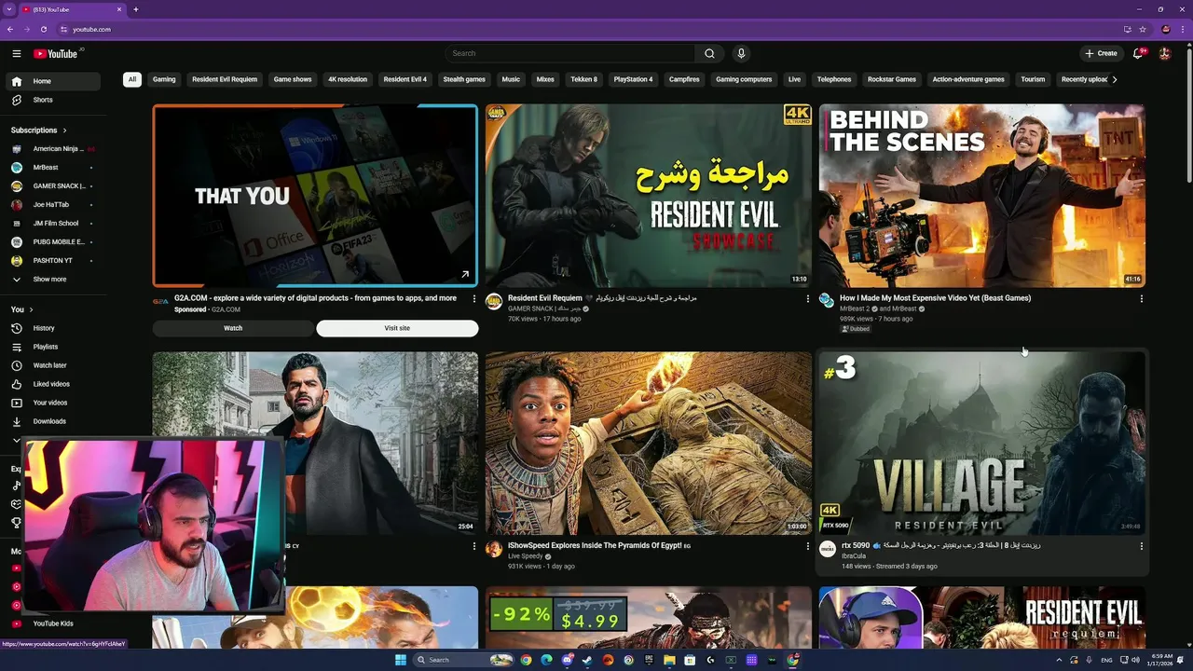Select the Campfires chip

point(684,79)
